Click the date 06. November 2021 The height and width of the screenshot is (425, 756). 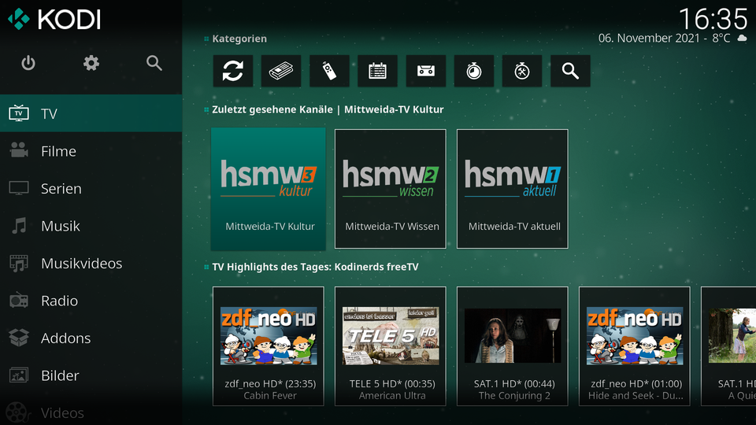(649, 38)
